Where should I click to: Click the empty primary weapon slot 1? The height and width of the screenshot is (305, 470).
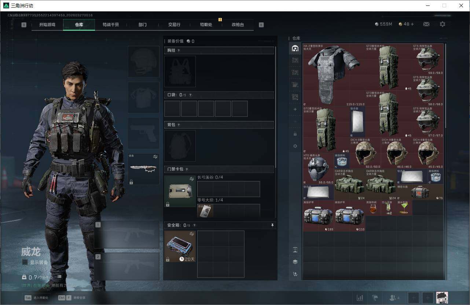coord(127,235)
